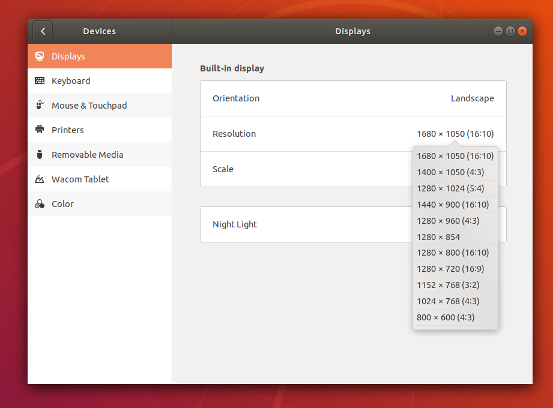553x408 pixels.
Task: Collapse the Resolution 1680 × 1050 dropdown row
Action: [353, 134]
